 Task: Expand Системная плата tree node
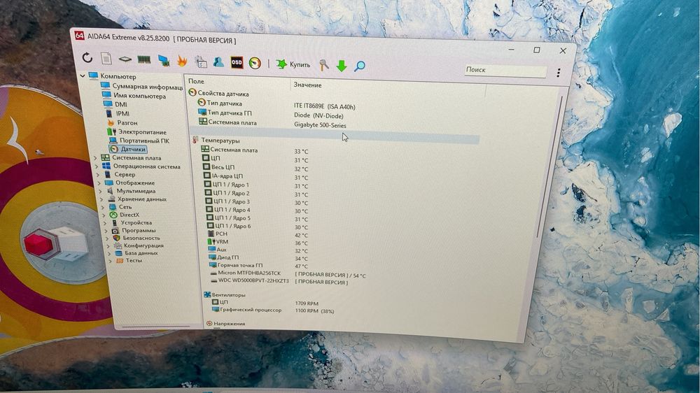click(x=95, y=158)
